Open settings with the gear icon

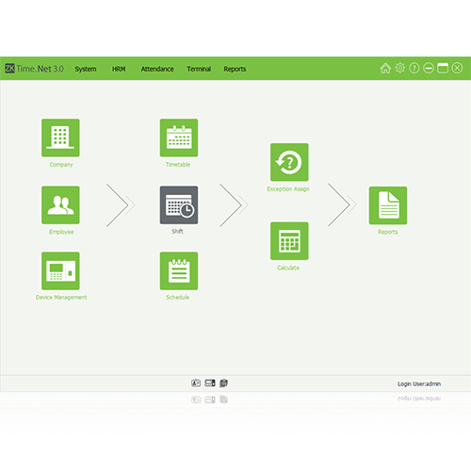coord(399,68)
